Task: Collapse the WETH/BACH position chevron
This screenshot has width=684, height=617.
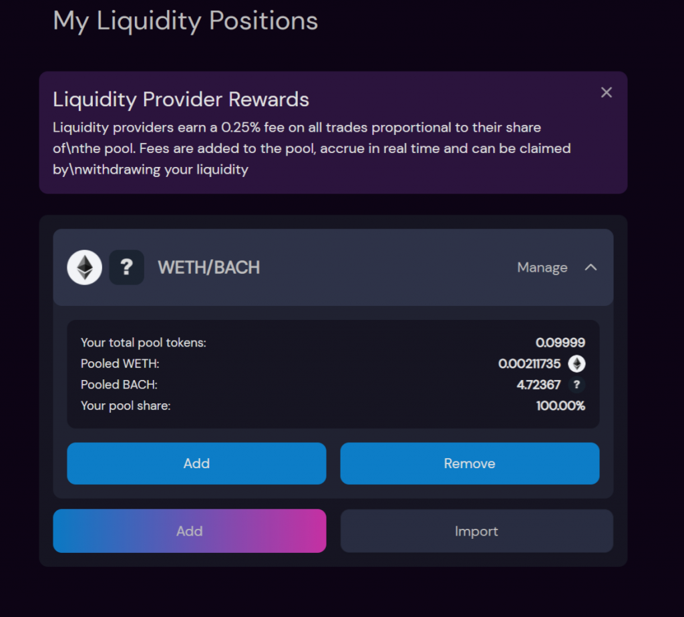Action: coord(590,267)
